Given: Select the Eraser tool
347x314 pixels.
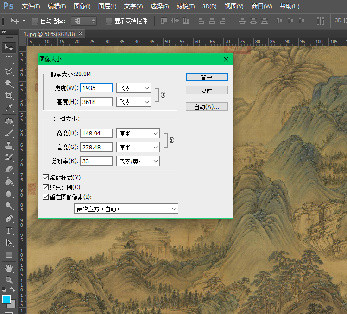Looking at the screenshot, I should (9, 169).
